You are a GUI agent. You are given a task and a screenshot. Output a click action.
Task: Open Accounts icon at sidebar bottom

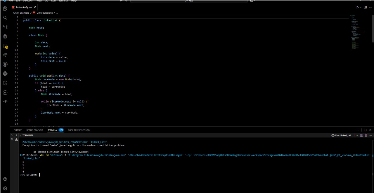5,179
